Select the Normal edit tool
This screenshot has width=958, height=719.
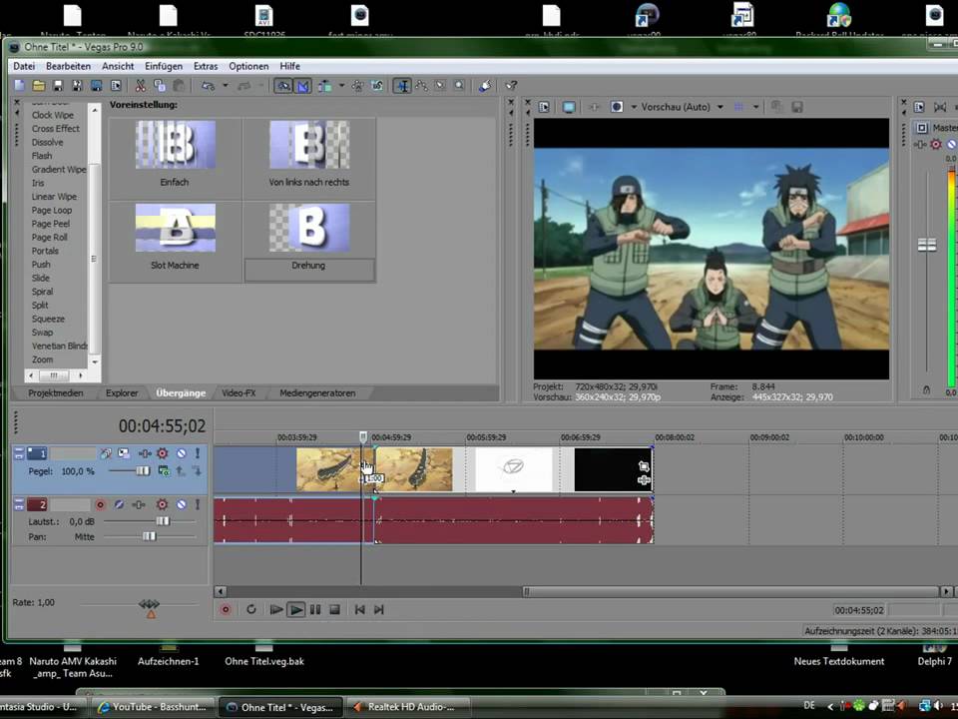coord(402,86)
